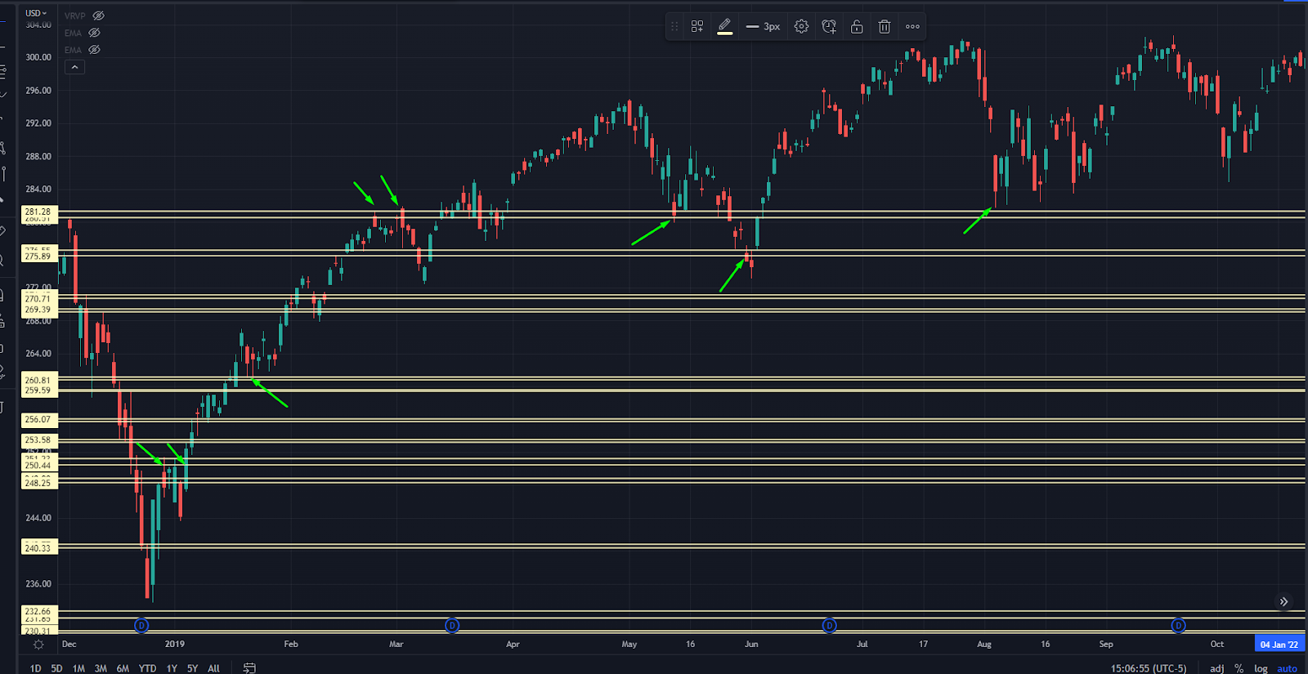Select the 269.39 price label
The image size is (1308, 674).
[38, 310]
